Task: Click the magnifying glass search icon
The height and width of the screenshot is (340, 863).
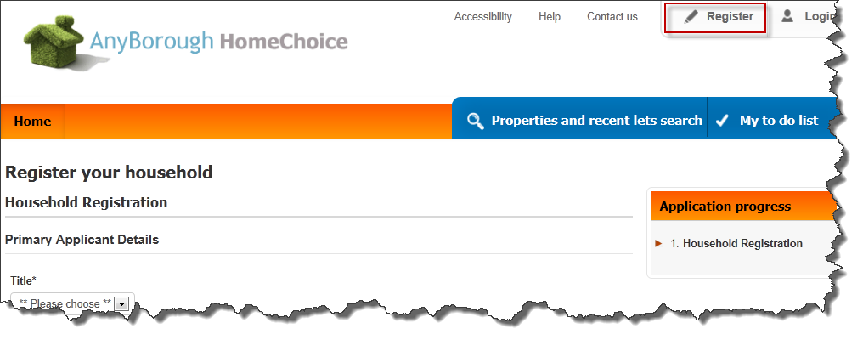Action: pos(476,121)
